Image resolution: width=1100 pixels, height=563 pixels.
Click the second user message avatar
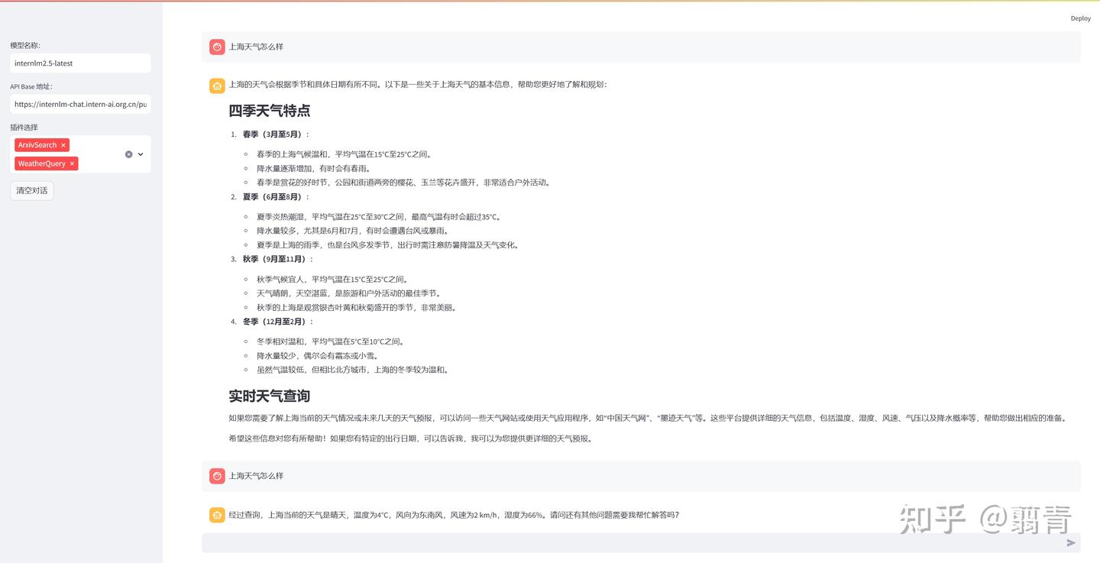tap(216, 475)
